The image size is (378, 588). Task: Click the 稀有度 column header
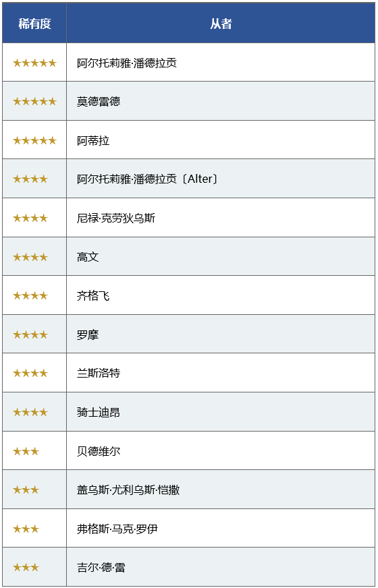(x=34, y=24)
